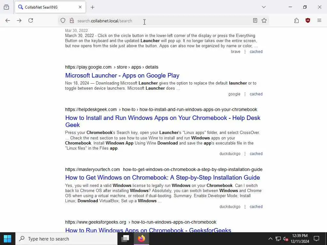
Task: Go forward one page
Action: point(19,20)
